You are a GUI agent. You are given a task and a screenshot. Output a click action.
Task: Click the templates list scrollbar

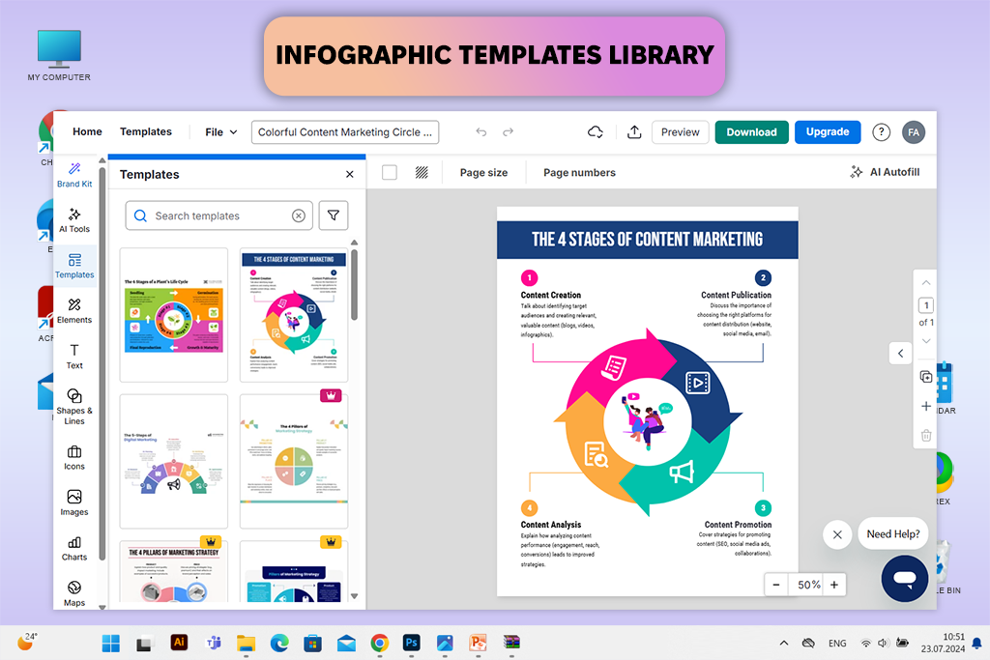tap(354, 284)
